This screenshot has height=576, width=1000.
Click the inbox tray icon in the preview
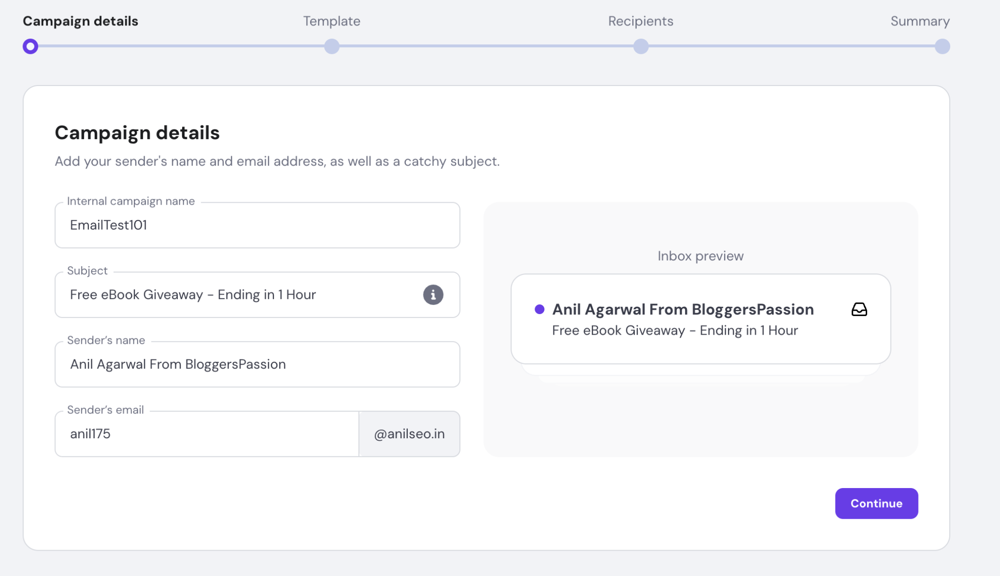(x=860, y=309)
